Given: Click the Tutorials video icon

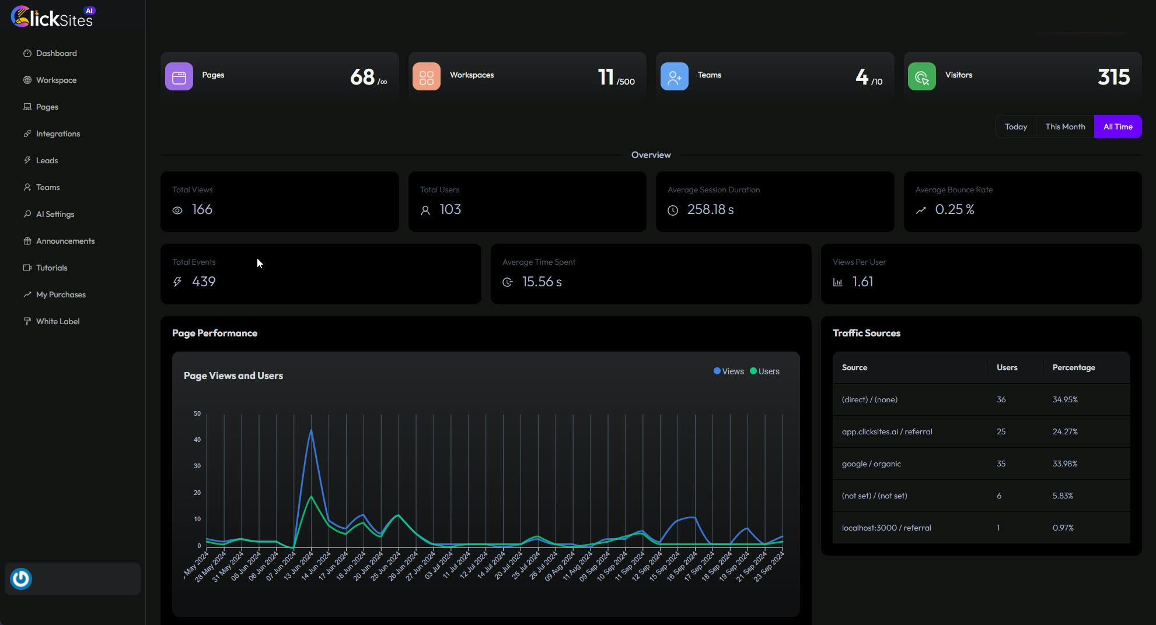Looking at the screenshot, I should (x=27, y=268).
